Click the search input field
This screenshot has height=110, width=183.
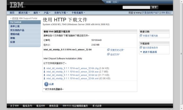(136, 7)
